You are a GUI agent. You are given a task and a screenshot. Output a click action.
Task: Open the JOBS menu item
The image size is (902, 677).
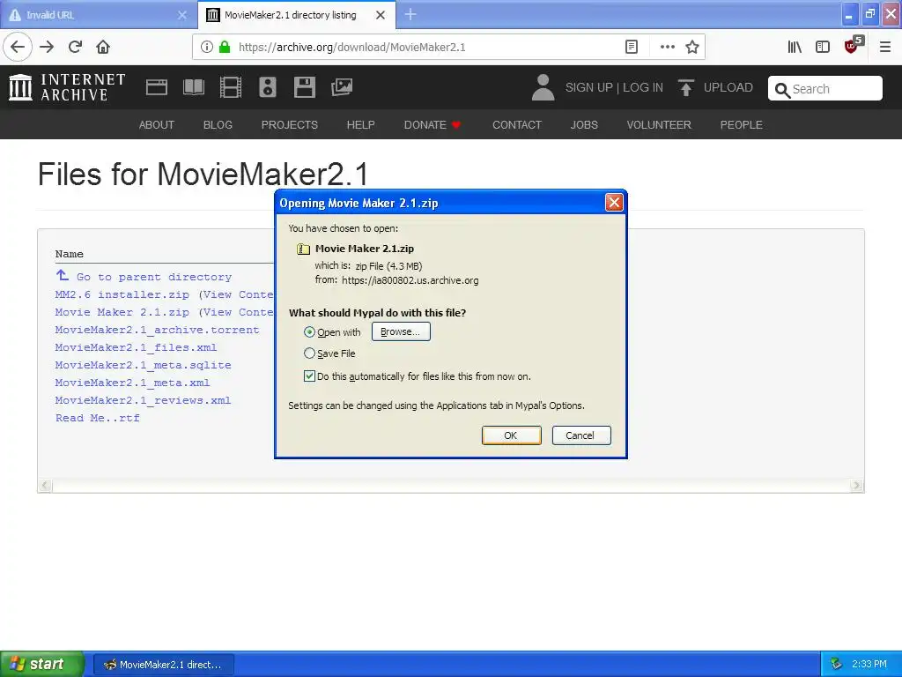[x=584, y=125]
